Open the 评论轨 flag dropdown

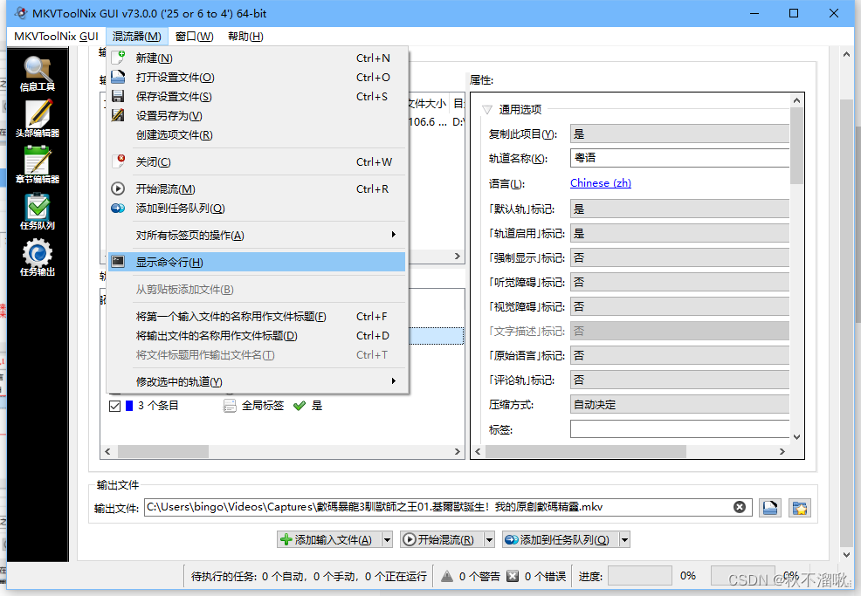tap(679, 380)
